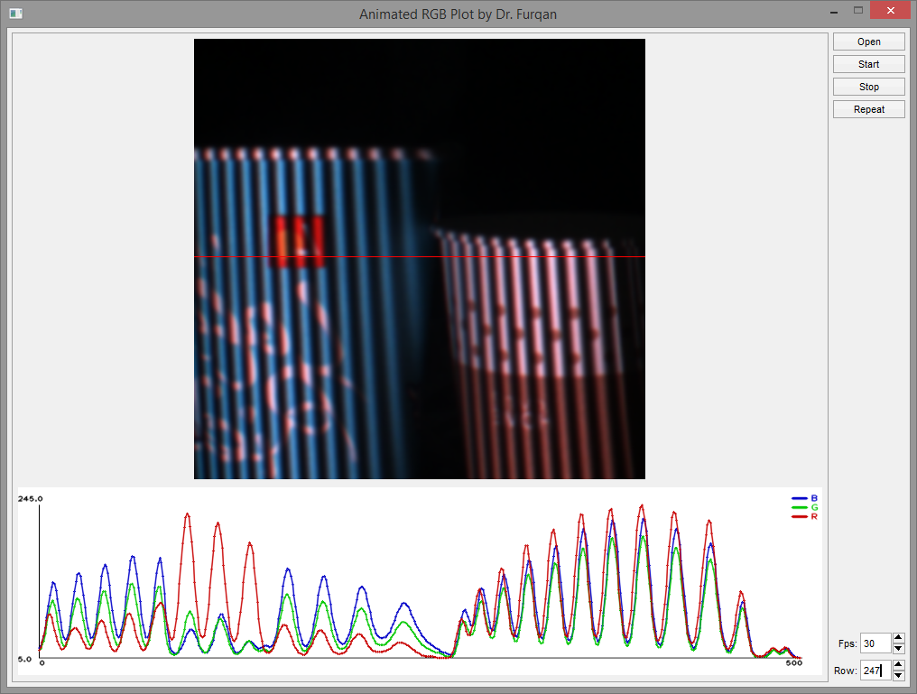This screenshot has width=917, height=694.
Task: Click the green G legend entry
Action: point(805,507)
